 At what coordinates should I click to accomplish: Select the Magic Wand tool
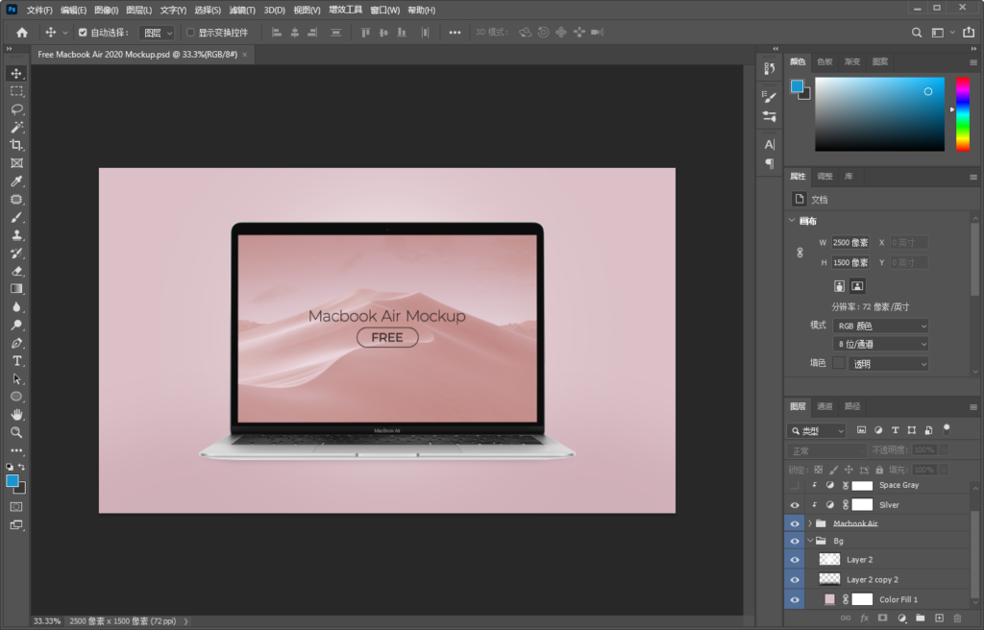(16, 128)
